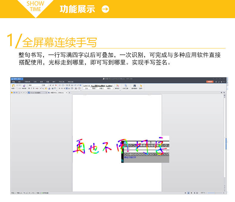Image resolution: width=235 pixels, height=202 pixels.
Task: Apply the 标题 1 heading style
Action: coord(94,86)
